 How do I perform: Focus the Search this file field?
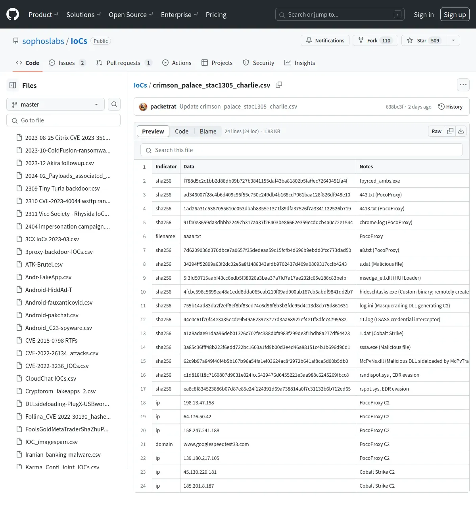[301, 150]
